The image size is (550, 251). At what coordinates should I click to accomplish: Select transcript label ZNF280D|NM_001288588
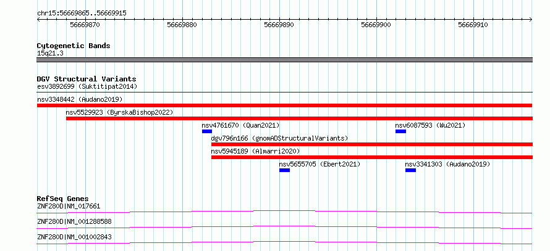click(74, 221)
